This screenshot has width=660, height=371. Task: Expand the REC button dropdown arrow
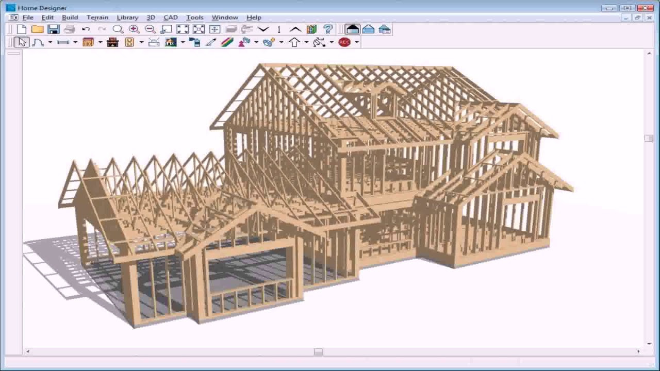[x=357, y=42]
